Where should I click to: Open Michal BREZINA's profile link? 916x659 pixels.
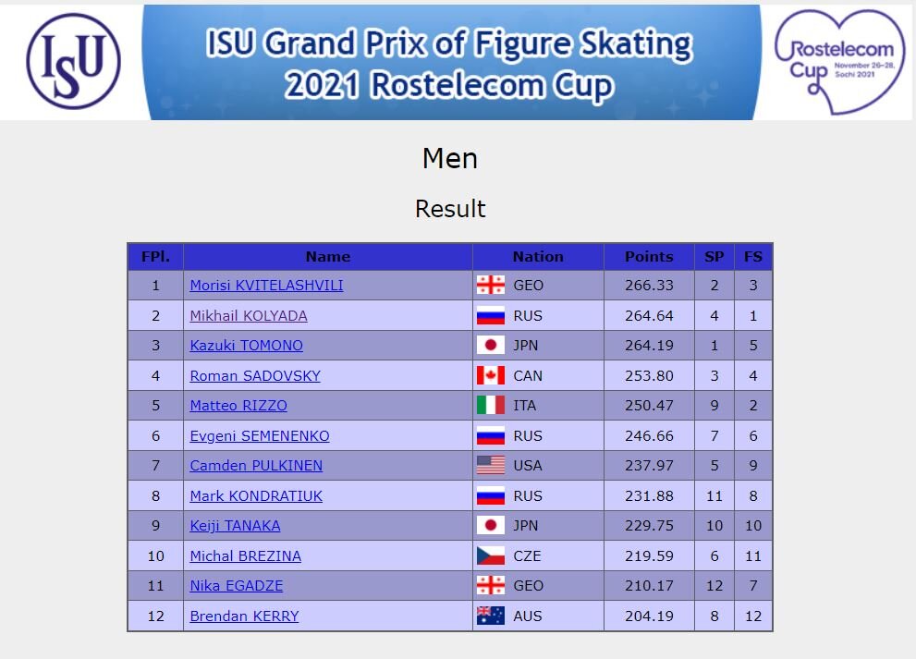(x=245, y=555)
